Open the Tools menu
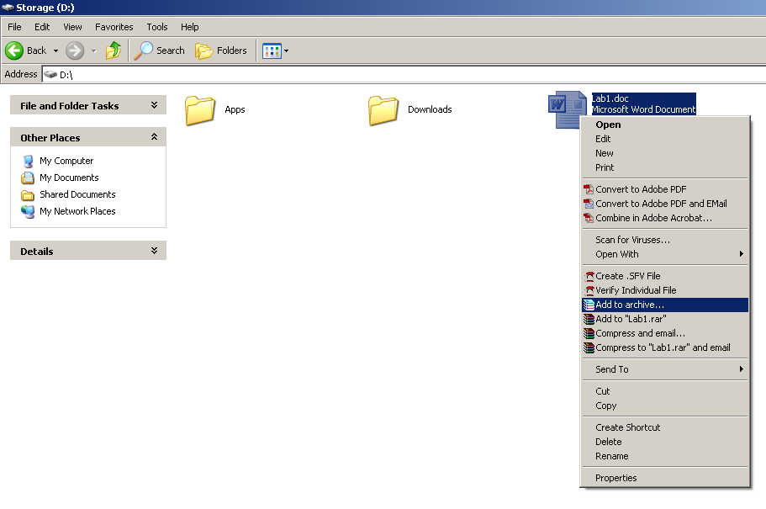 point(157,27)
